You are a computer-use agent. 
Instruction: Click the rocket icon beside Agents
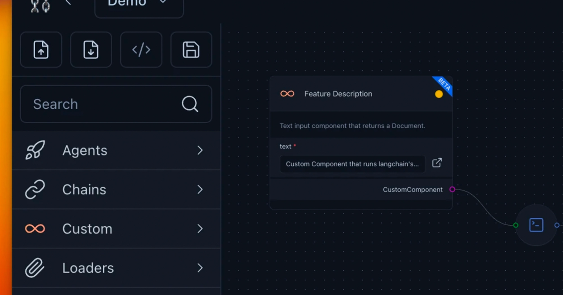tap(35, 150)
